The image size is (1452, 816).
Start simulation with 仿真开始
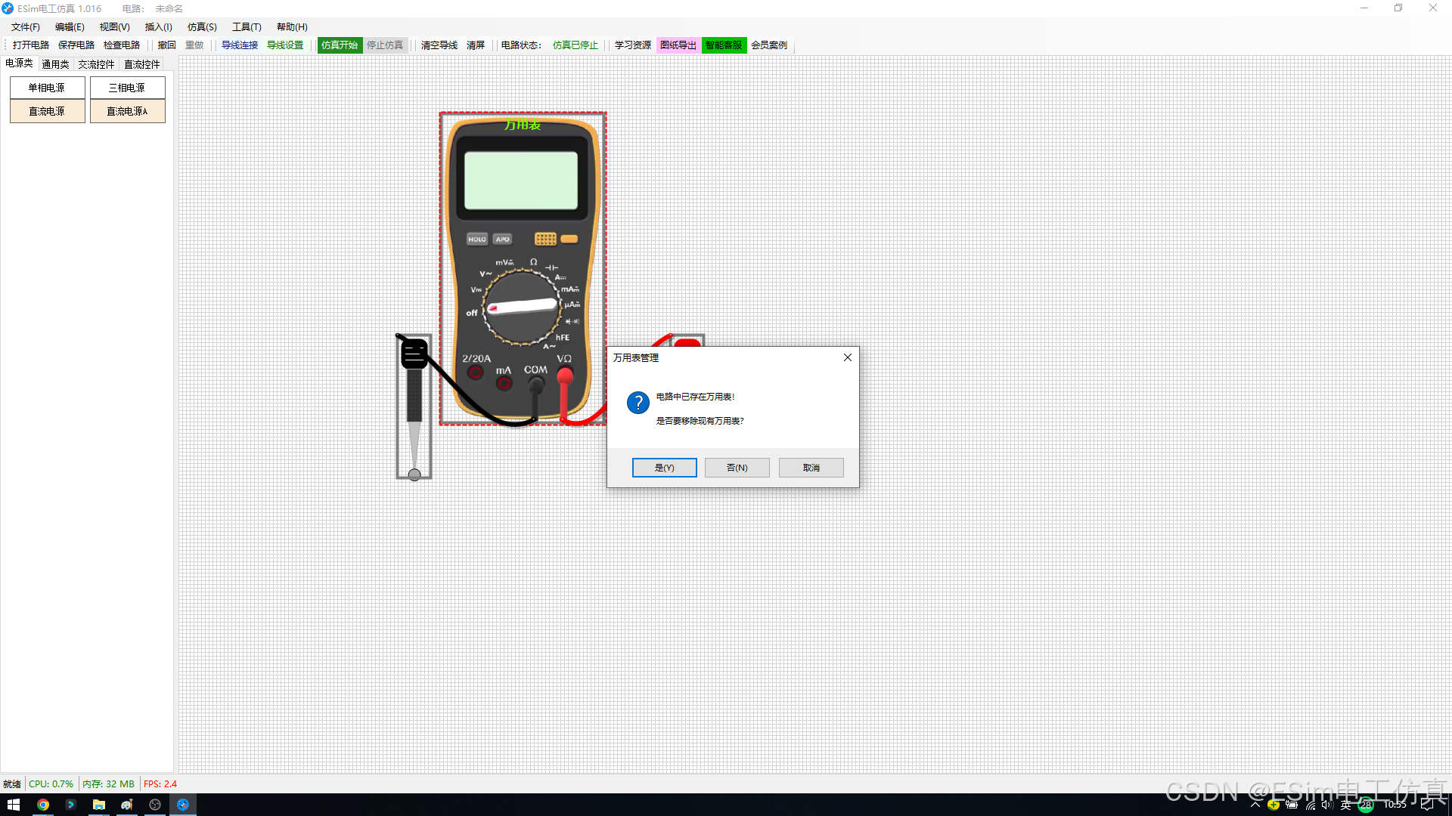click(340, 45)
